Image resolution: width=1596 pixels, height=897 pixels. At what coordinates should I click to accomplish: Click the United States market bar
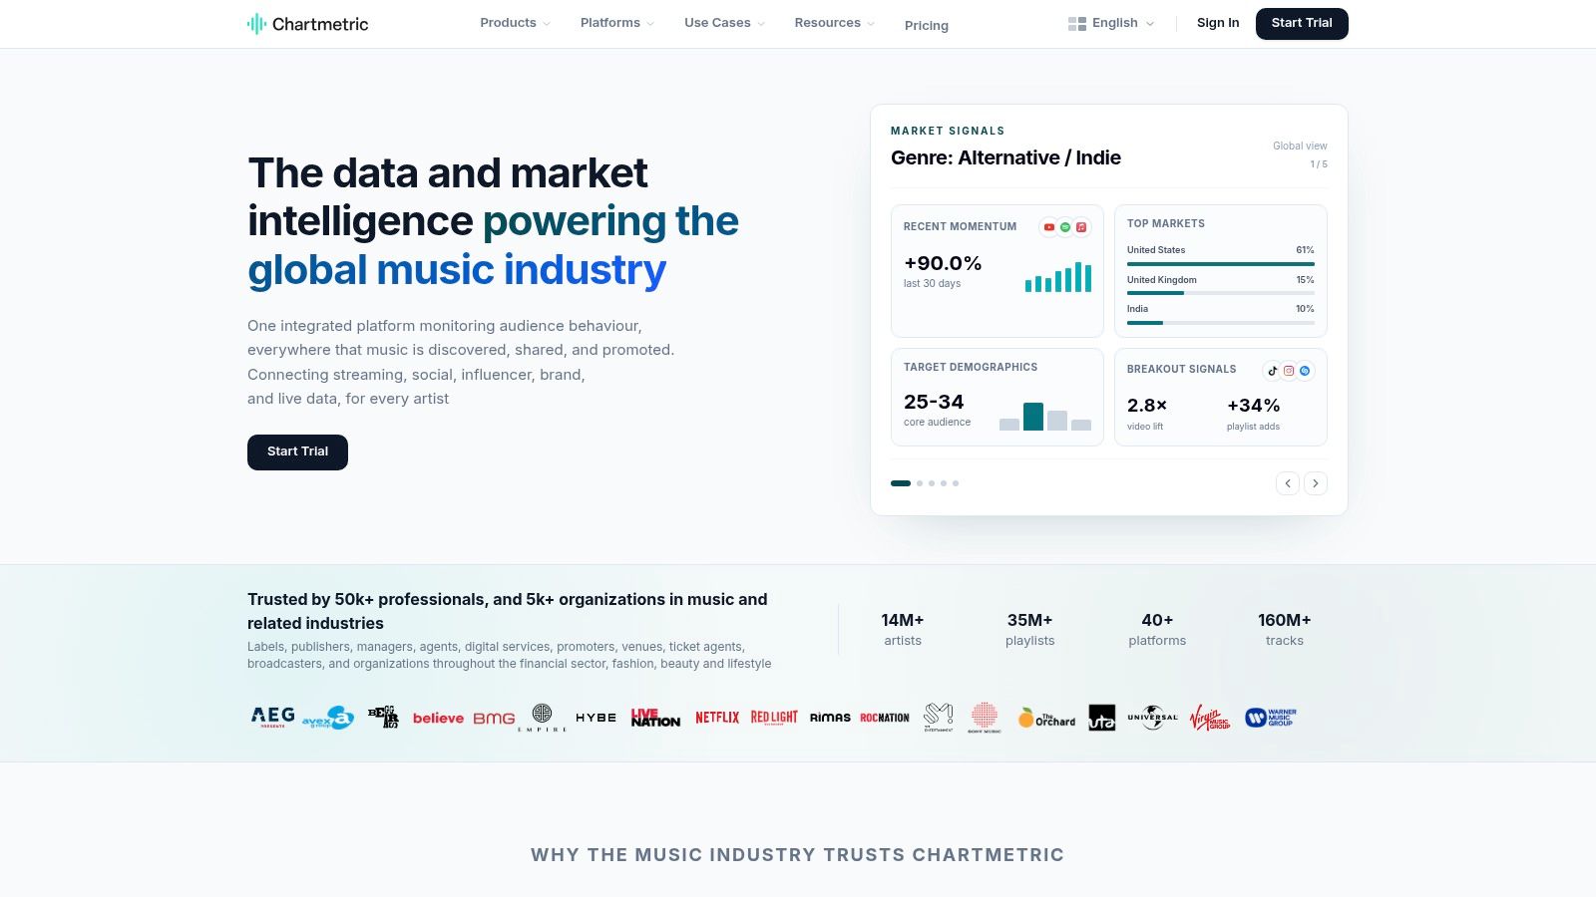click(x=1221, y=264)
